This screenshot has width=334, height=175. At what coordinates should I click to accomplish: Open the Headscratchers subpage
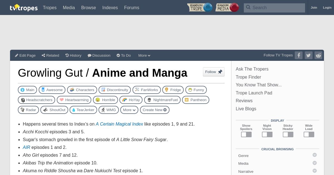click(x=36, y=100)
